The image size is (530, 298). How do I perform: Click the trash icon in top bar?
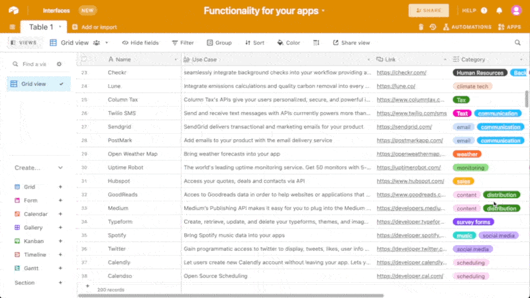tap(421, 27)
